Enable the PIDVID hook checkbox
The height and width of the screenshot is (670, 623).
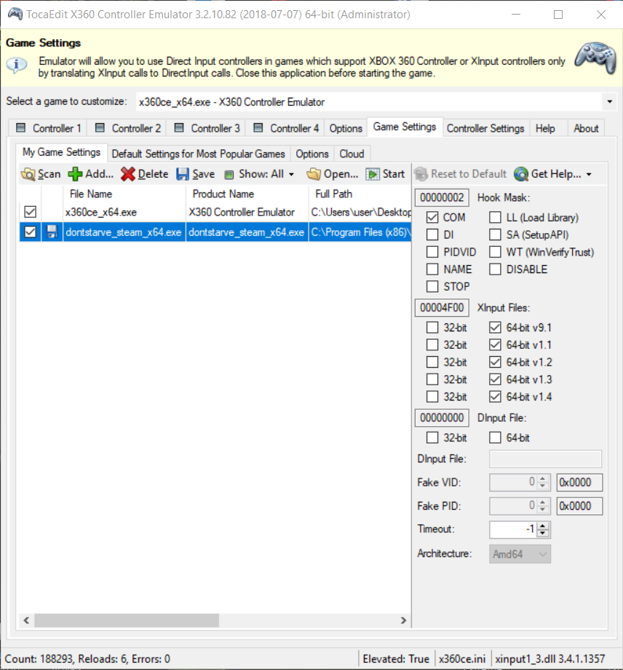point(432,252)
